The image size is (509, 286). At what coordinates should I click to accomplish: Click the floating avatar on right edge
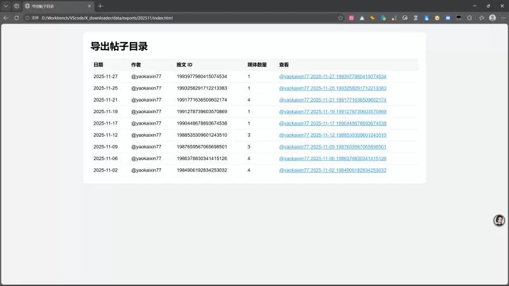(x=499, y=220)
